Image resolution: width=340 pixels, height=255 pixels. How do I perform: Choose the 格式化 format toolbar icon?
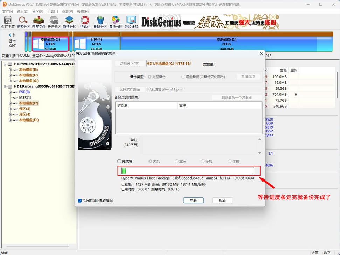click(85, 21)
